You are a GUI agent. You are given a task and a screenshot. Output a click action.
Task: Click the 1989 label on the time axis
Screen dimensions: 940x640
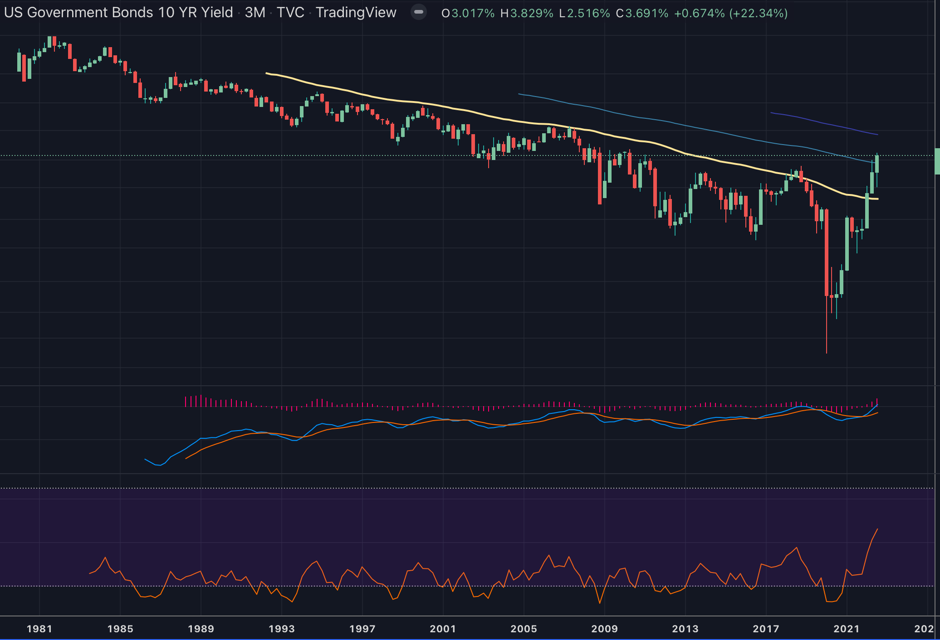tap(201, 629)
